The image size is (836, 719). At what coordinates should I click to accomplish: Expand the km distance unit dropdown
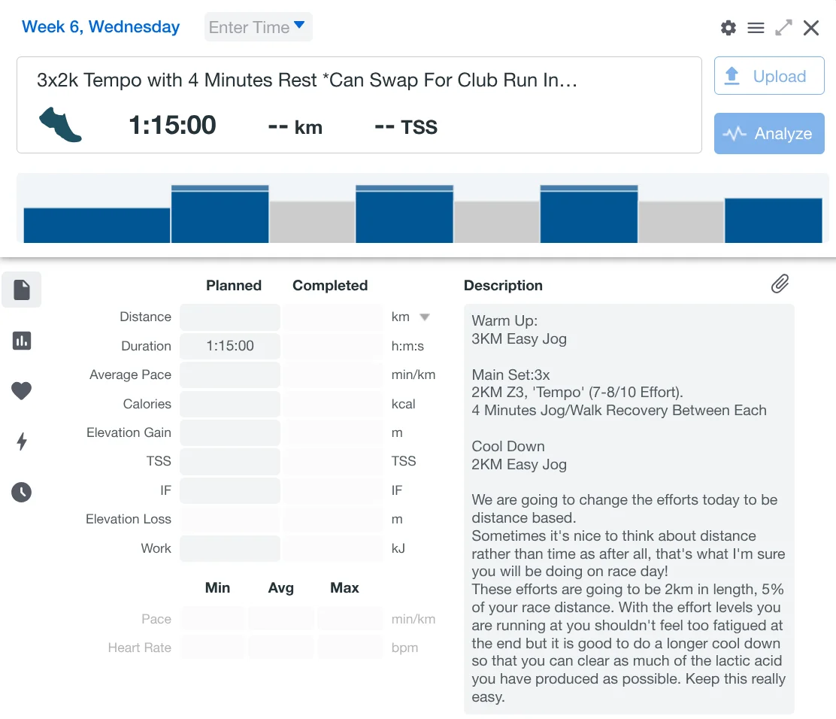(424, 317)
